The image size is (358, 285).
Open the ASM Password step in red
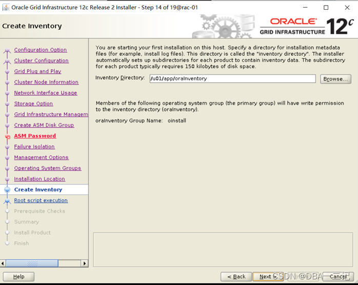tap(35, 136)
